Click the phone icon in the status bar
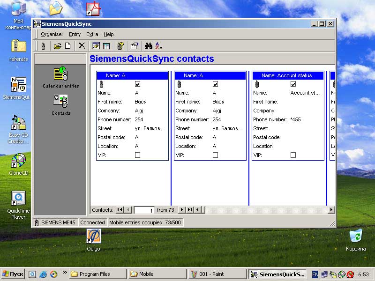The width and height of the screenshot is (375, 281). (x=37, y=223)
